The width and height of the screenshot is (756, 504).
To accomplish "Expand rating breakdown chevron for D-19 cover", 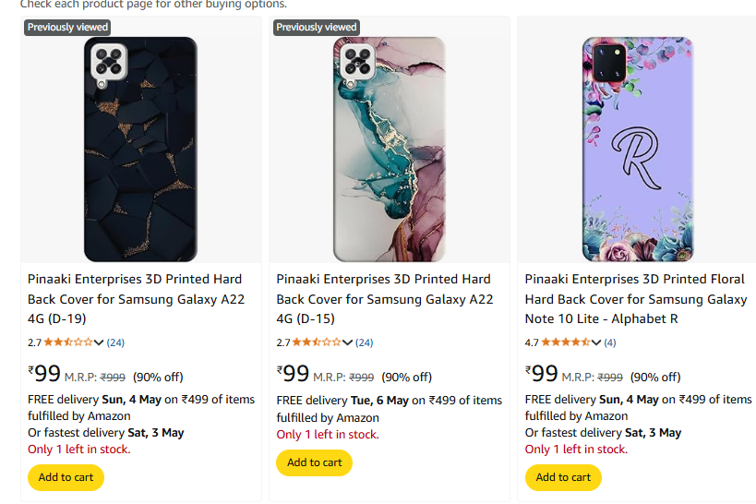I will point(99,342).
